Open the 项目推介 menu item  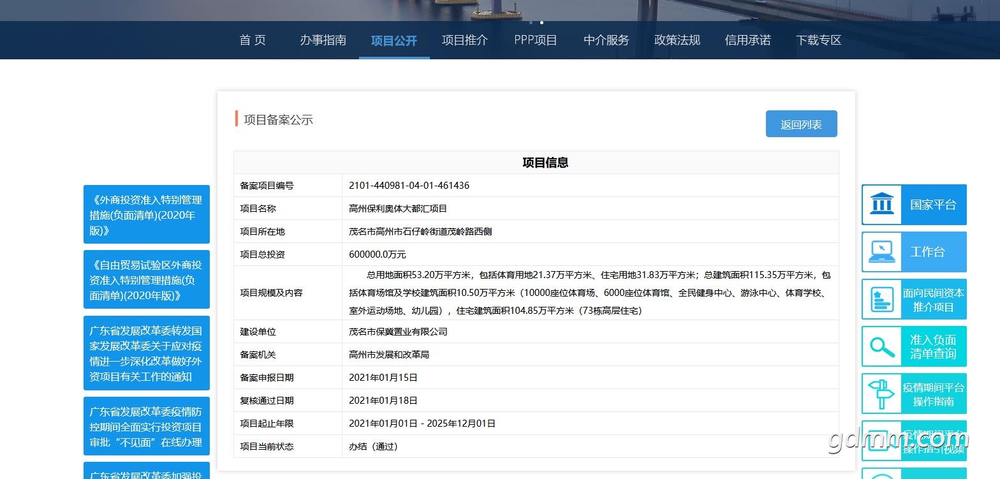click(464, 40)
